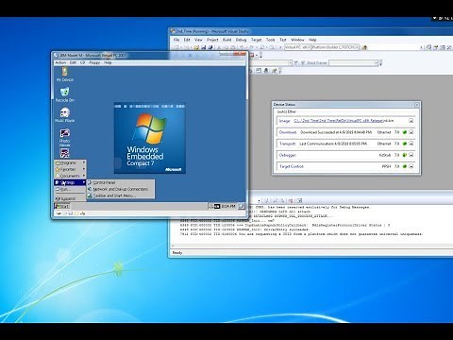Viewport: 453px width, 340px height.
Task: Click the green status indicator in Debugger row
Action: point(405,155)
